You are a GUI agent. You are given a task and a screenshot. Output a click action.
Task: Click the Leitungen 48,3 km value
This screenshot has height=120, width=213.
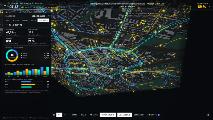tap(11, 32)
